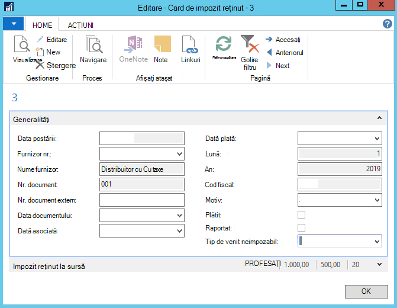This screenshot has width=397, height=308.
Task: Click the Cod fiscal field
Action: pos(340,185)
